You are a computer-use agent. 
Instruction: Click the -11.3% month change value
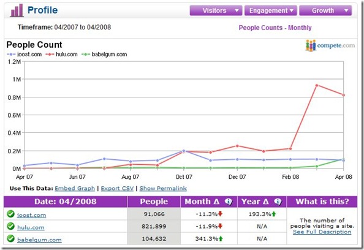207,214
